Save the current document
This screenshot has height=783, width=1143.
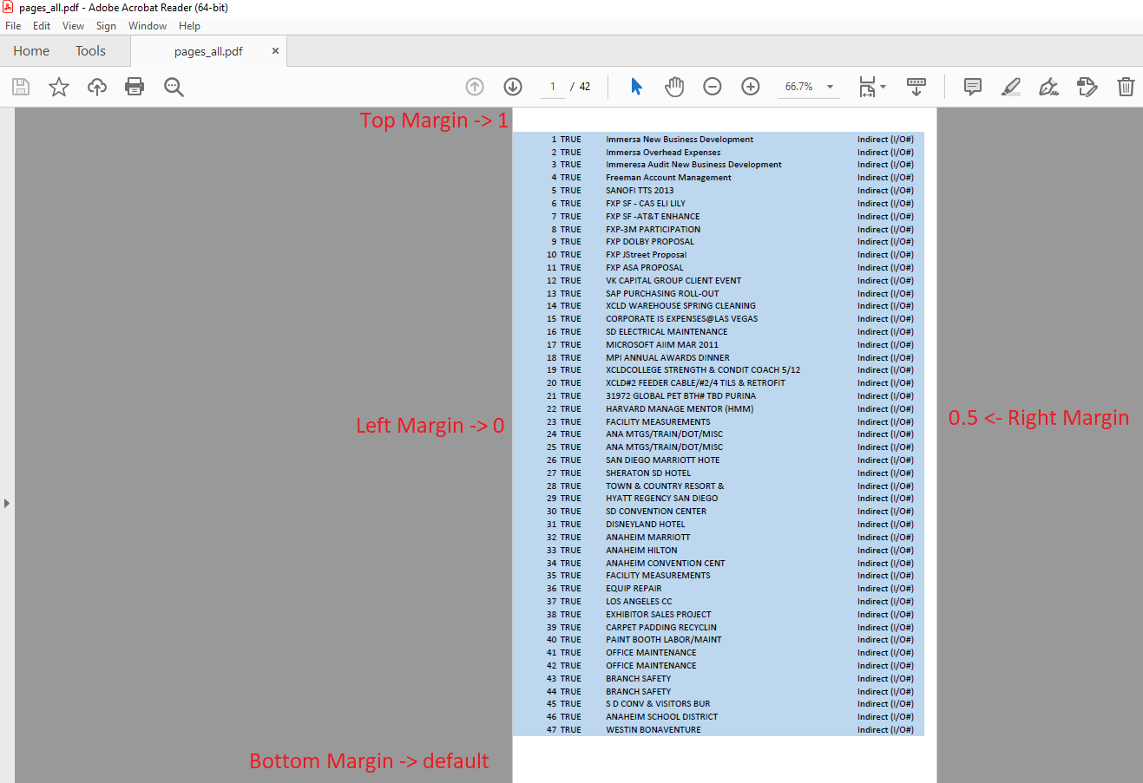tap(20, 87)
